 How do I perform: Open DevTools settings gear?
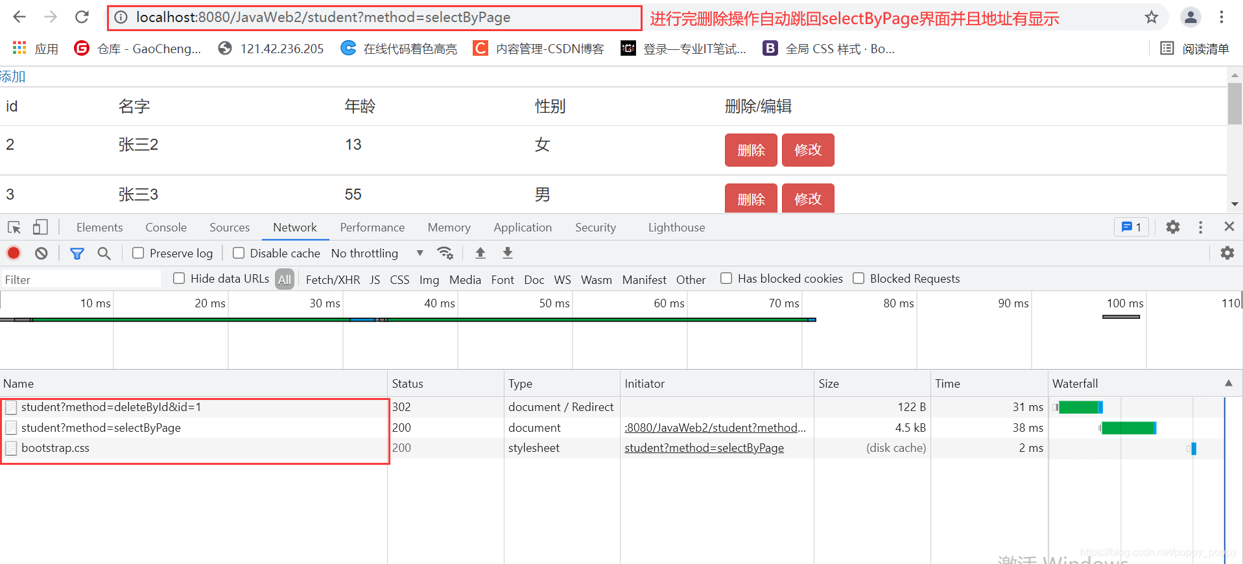click(x=1172, y=227)
